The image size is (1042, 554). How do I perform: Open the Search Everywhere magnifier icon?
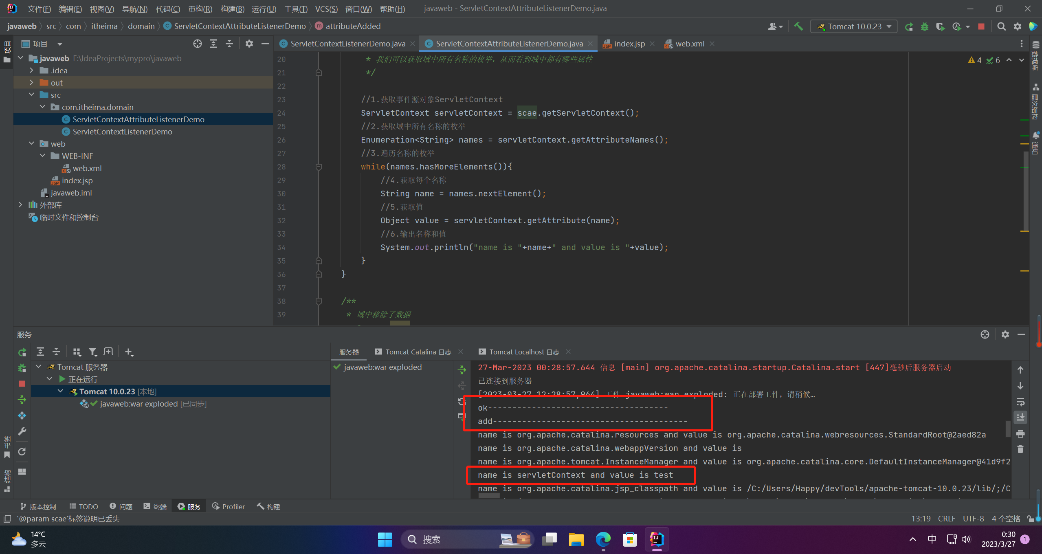[1001, 26]
